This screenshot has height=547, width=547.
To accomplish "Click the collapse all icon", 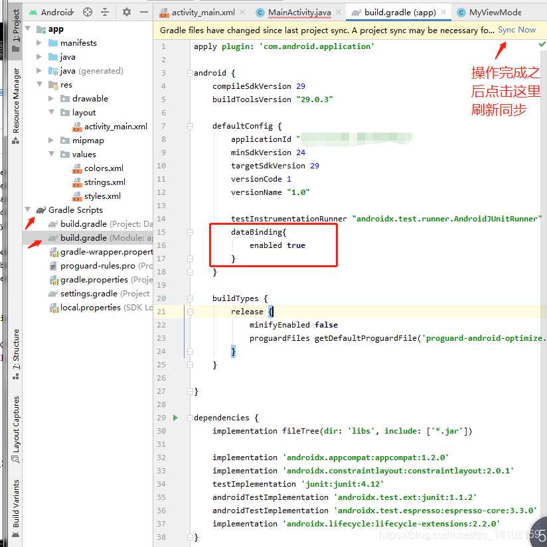I will pos(105,12).
